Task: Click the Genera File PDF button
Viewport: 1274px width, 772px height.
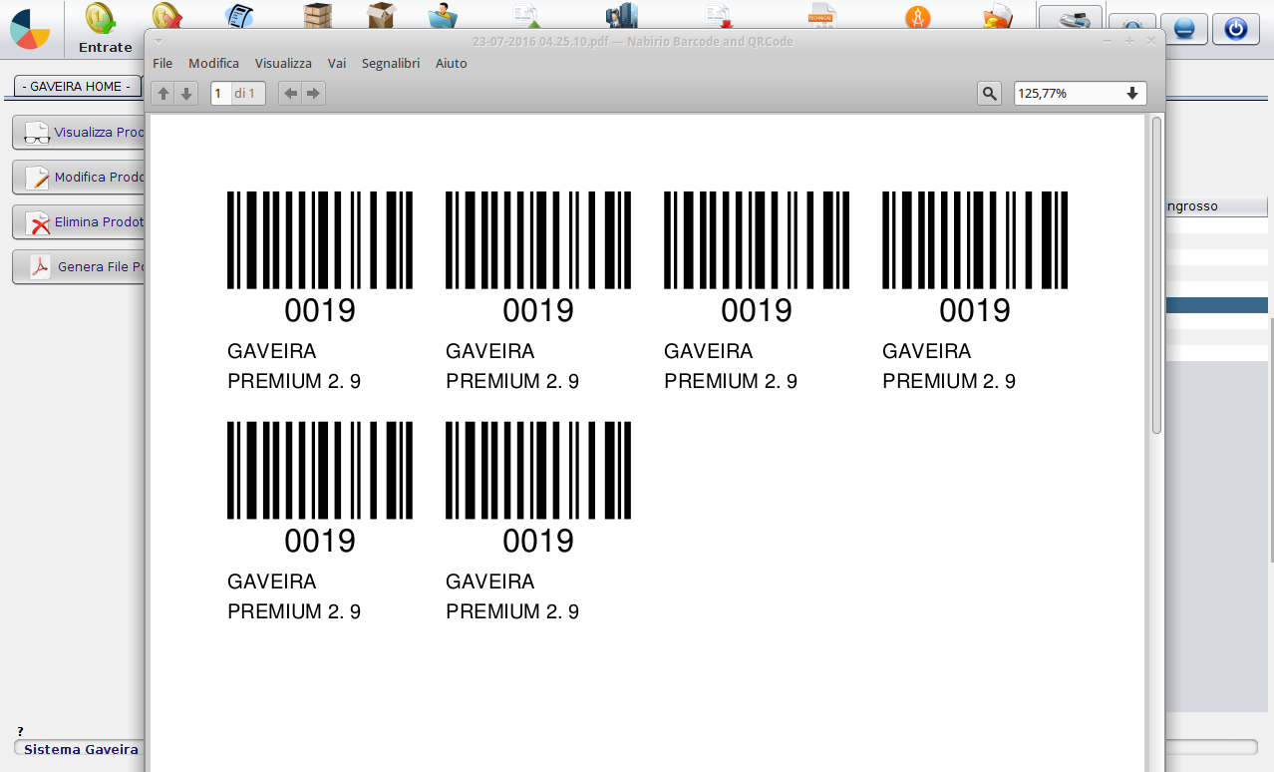Action: (x=80, y=266)
